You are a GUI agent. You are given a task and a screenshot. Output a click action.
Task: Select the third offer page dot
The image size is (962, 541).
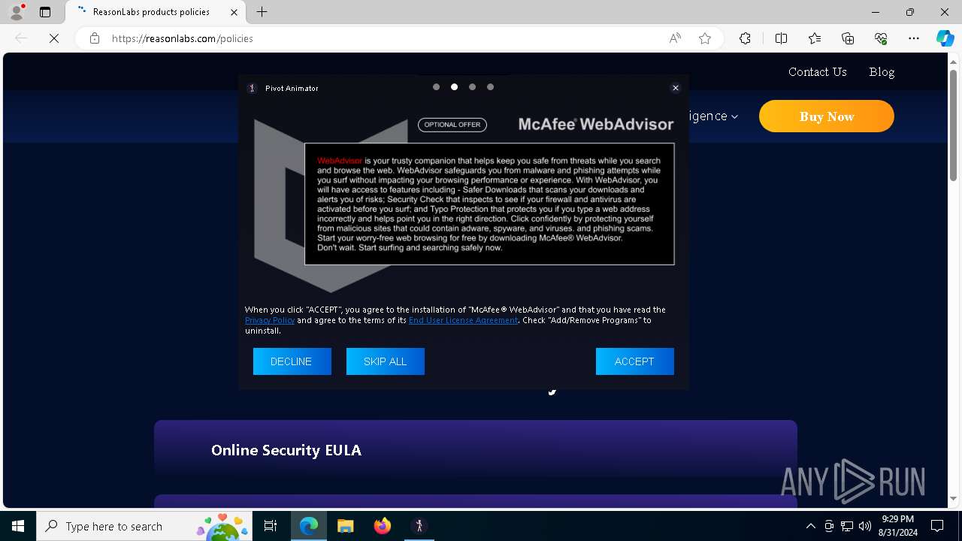472,87
